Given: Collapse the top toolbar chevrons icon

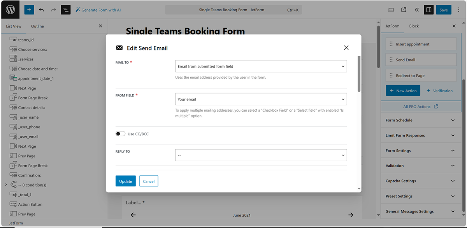Looking at the screenshot, I should [x=416, y=10].
